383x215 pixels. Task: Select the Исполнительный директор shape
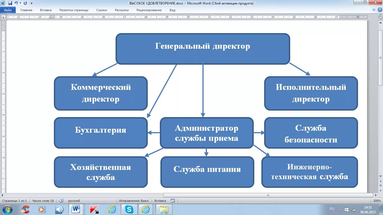pos(311,93)
